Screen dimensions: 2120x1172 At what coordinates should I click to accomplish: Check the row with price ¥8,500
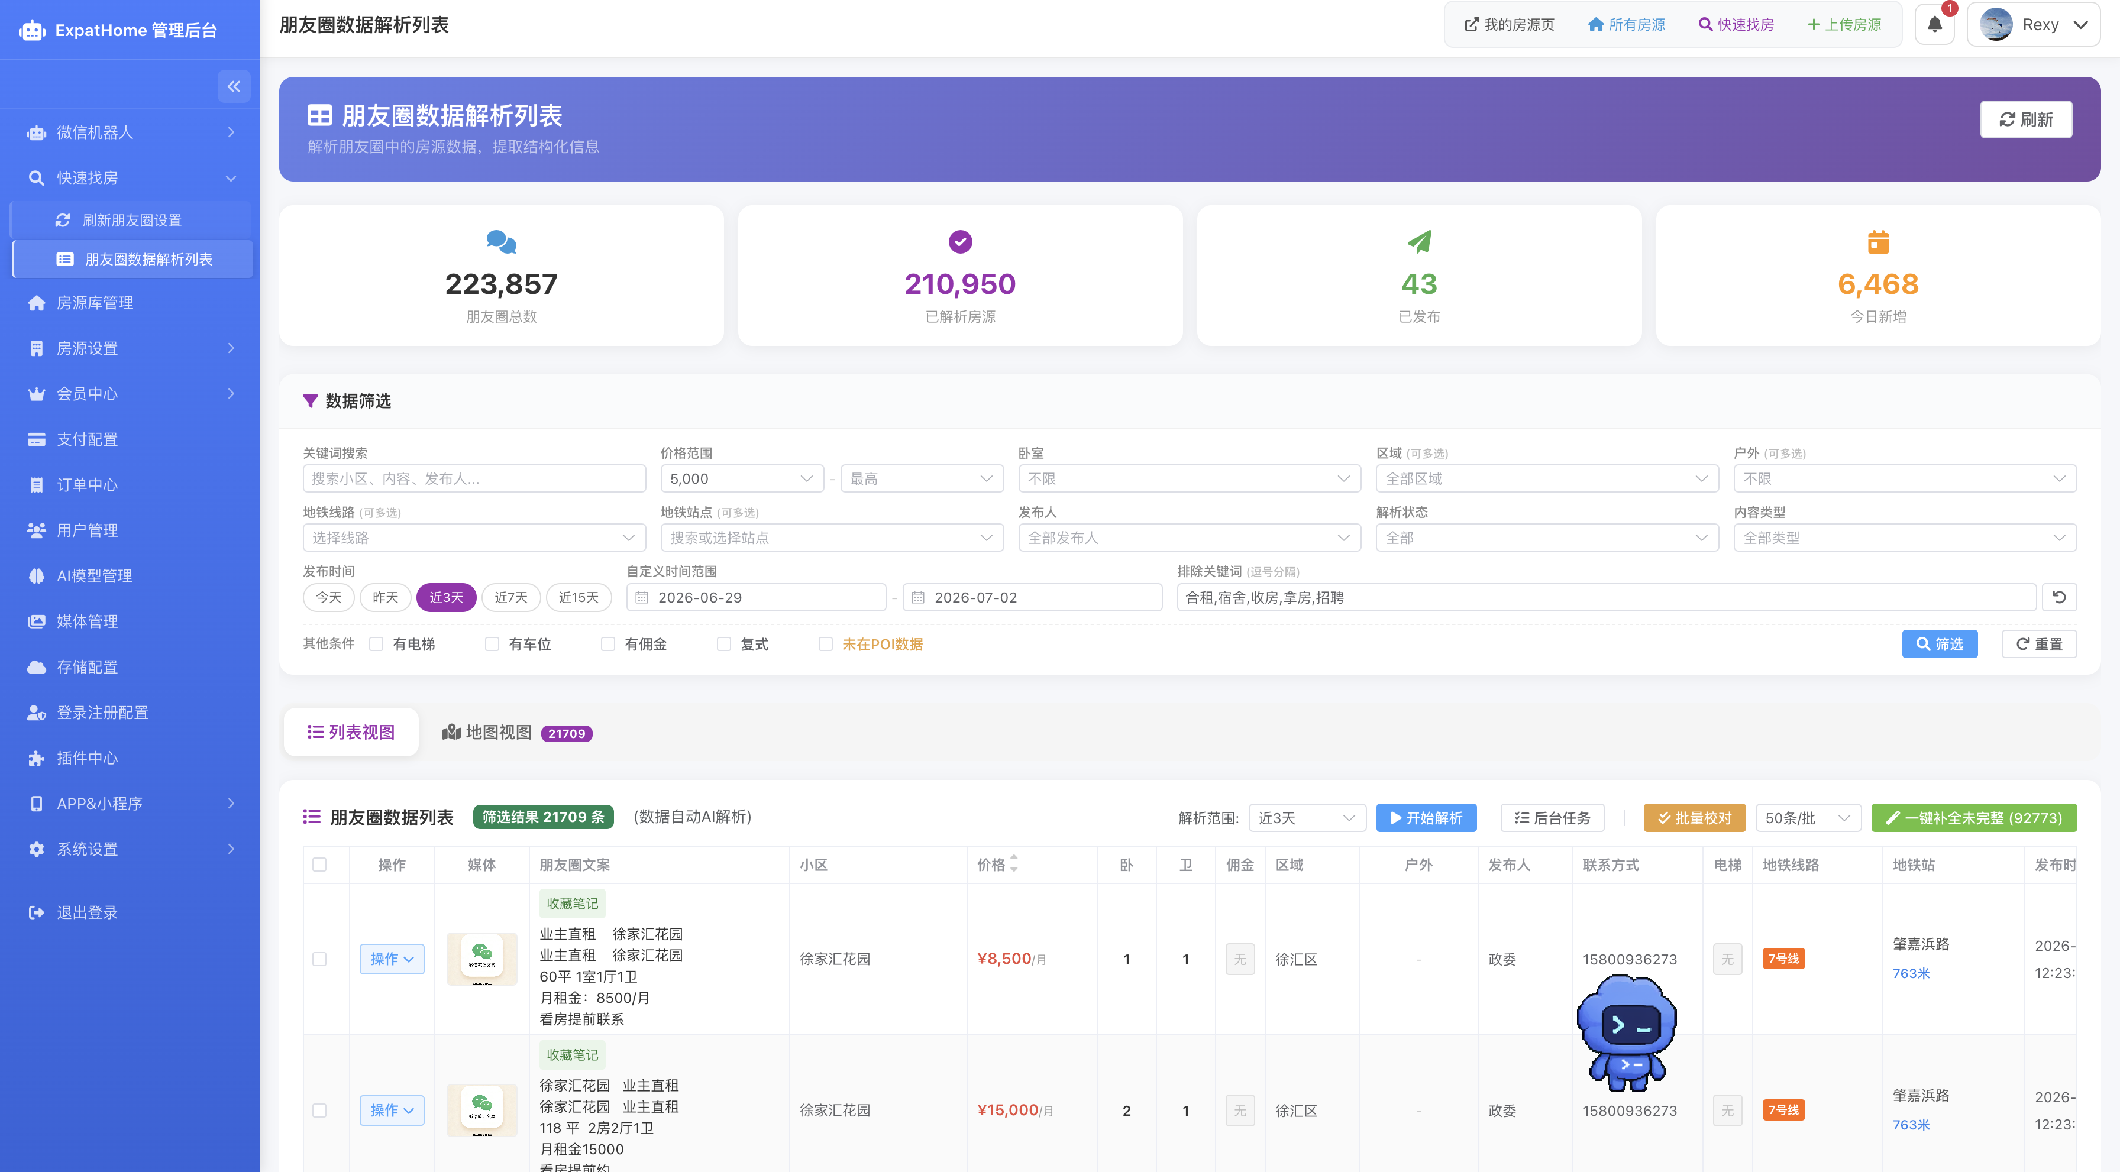[x=319, y=959]
